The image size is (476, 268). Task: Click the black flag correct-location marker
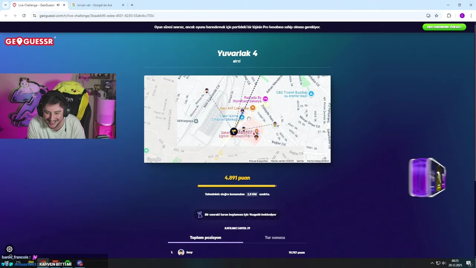(x=234, y=131)
